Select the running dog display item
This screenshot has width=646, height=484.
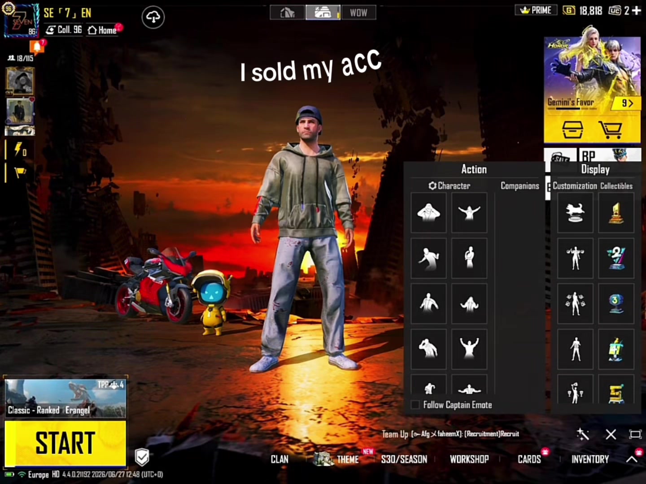tap(575, 212)
